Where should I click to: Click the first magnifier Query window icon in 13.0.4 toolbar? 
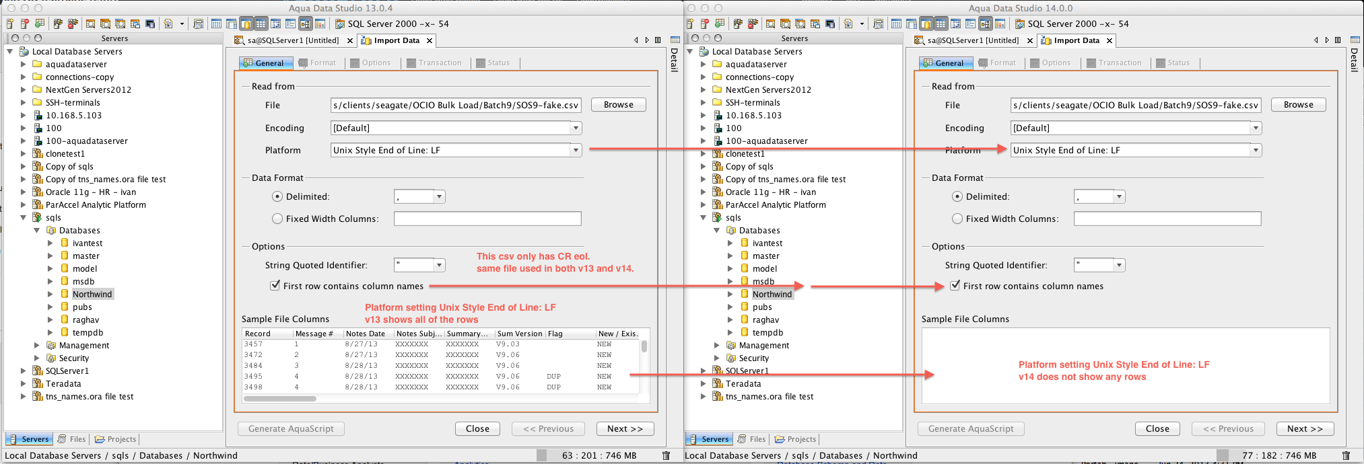(x=90, y=24)
